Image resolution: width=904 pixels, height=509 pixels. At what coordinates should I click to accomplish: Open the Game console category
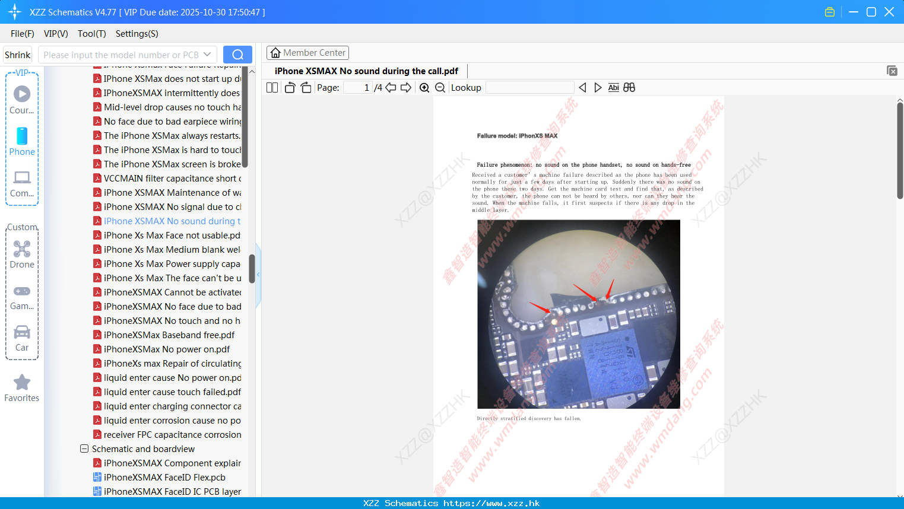point(22,297)
